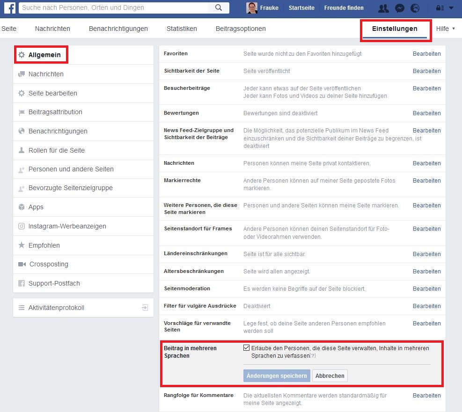Open notifications globe icon in top bar

(x=415, y=8)
